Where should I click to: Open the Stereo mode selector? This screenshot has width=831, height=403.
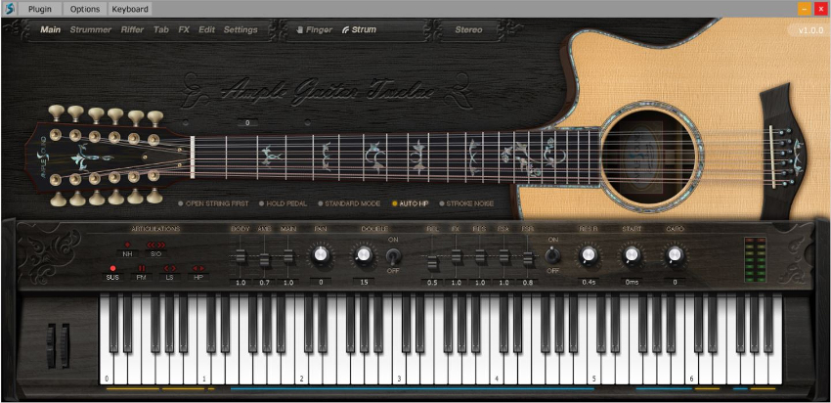(468, 29)
